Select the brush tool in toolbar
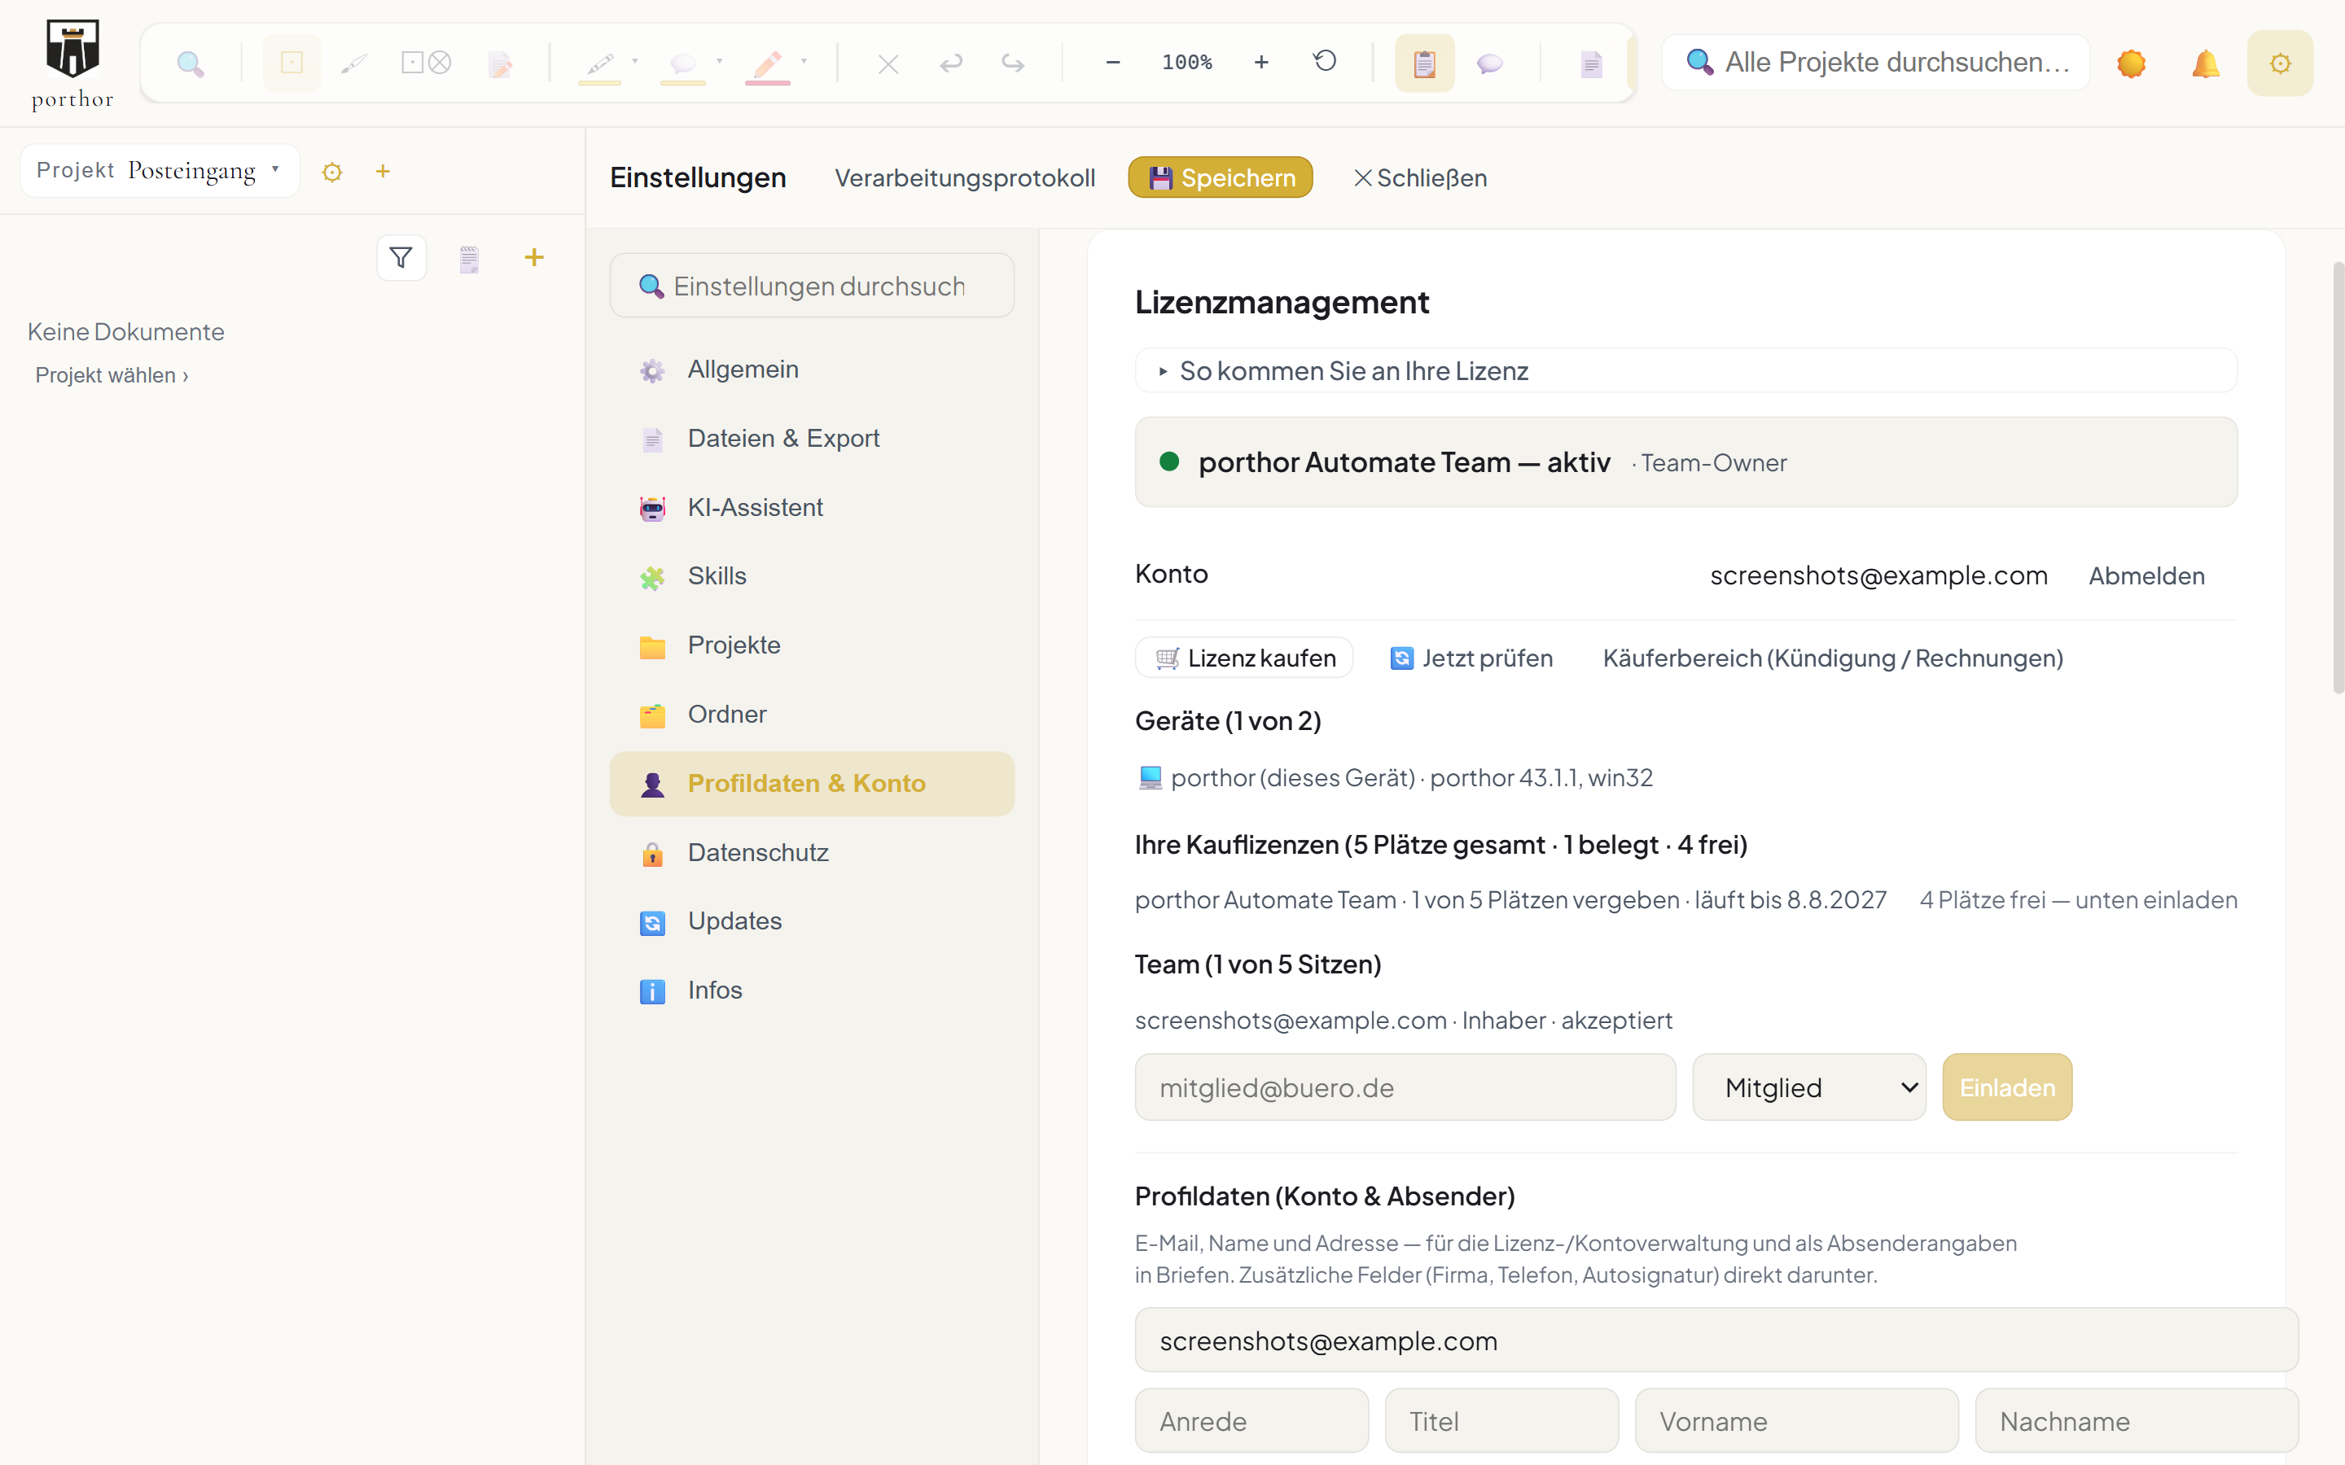 353,63
